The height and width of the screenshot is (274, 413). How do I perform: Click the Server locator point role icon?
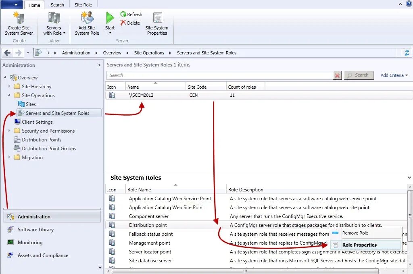pos(112,251)
